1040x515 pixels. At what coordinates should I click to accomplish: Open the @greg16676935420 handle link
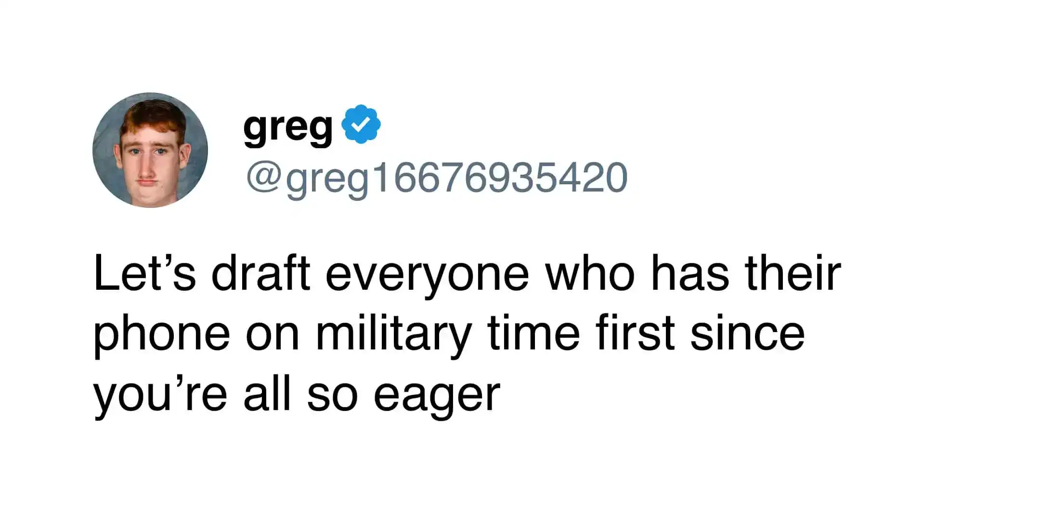pyautogui.click(x=436, y=178)
